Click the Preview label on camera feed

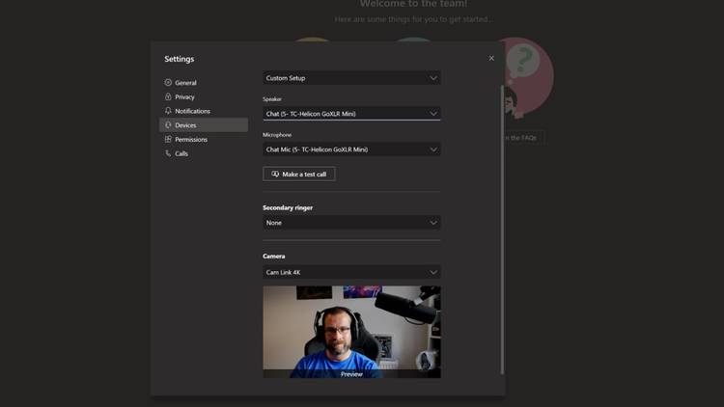[x=351, y=374]
